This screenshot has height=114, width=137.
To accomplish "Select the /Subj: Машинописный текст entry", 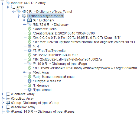I will pyautogui.click(x=54, y=77).
